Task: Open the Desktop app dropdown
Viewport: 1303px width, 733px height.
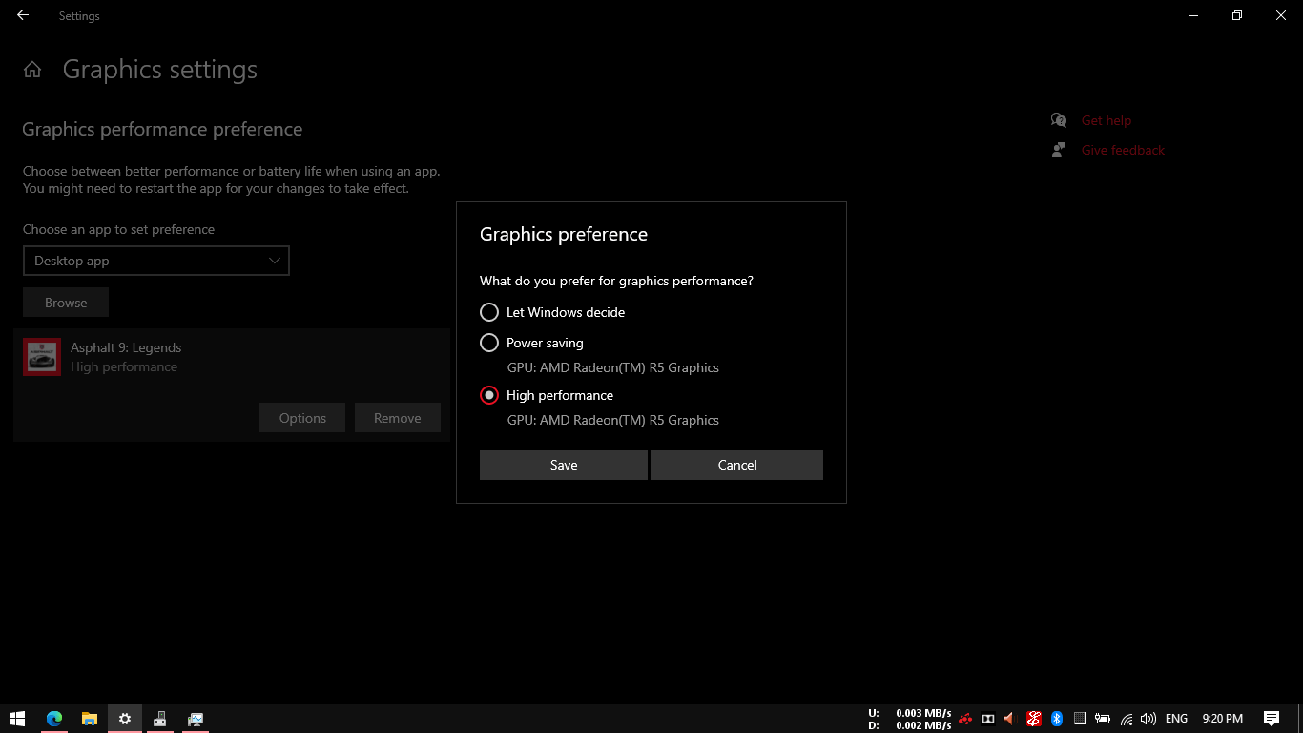Action: pyautogui.click(x=155, y=260)
